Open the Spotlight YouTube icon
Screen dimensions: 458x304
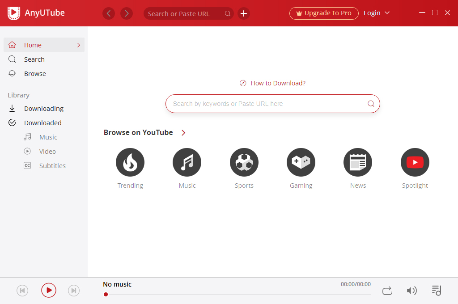(415, 162)
